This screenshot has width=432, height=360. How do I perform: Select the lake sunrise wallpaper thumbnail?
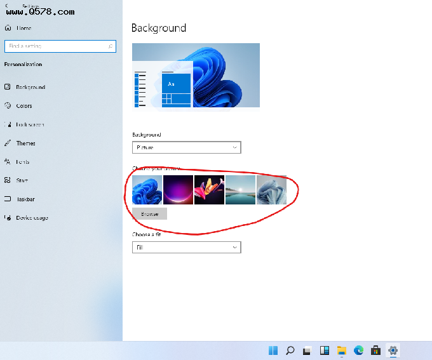pyautogui.click(x=241, y=190)
